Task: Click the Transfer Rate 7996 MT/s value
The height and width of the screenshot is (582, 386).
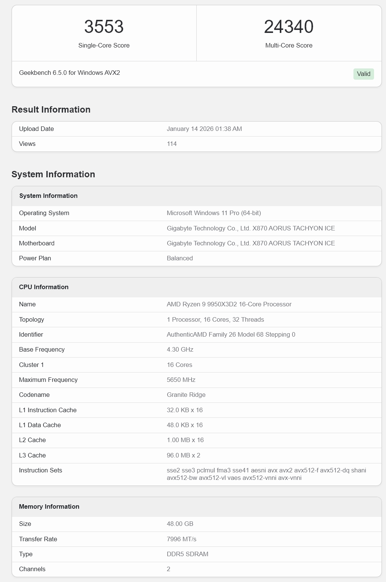Action: (181, 539)
